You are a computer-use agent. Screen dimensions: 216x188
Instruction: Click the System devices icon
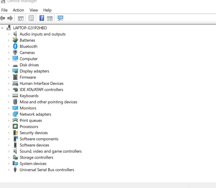tap(15, 163)
